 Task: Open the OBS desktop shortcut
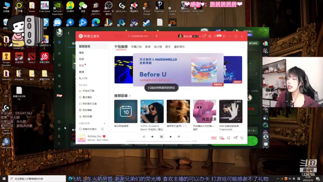[108, 8]
